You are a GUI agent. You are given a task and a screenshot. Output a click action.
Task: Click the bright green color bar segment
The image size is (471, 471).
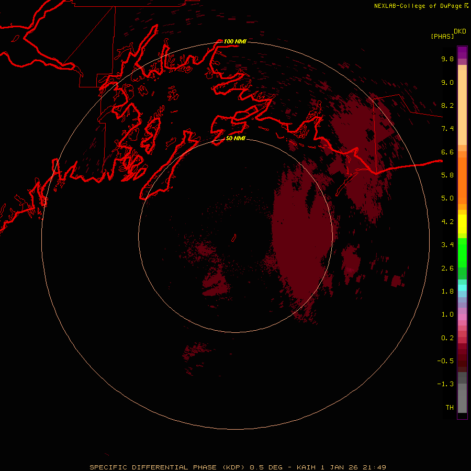462,253
